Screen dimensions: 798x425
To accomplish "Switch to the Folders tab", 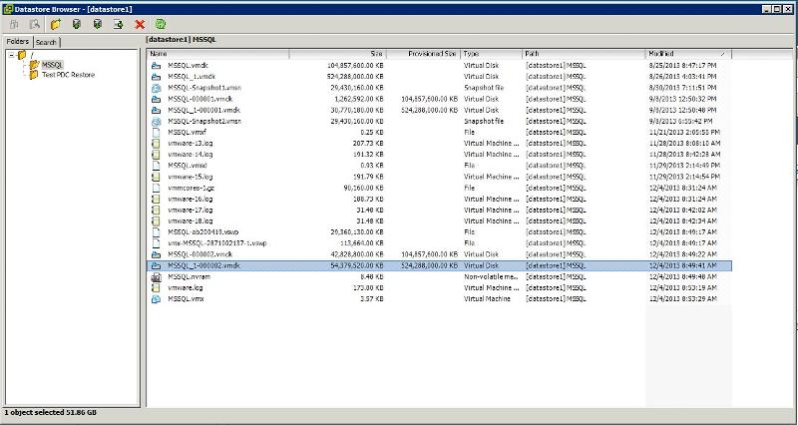I will pos(18,42).
